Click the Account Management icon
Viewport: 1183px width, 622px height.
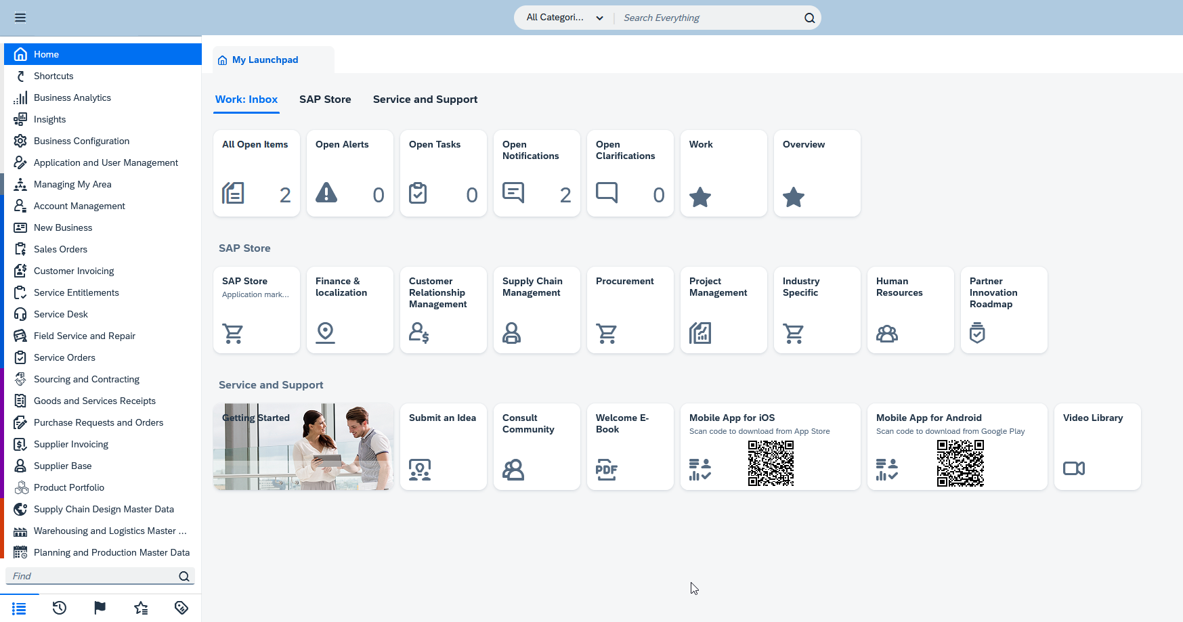click(x=20, y=206)
